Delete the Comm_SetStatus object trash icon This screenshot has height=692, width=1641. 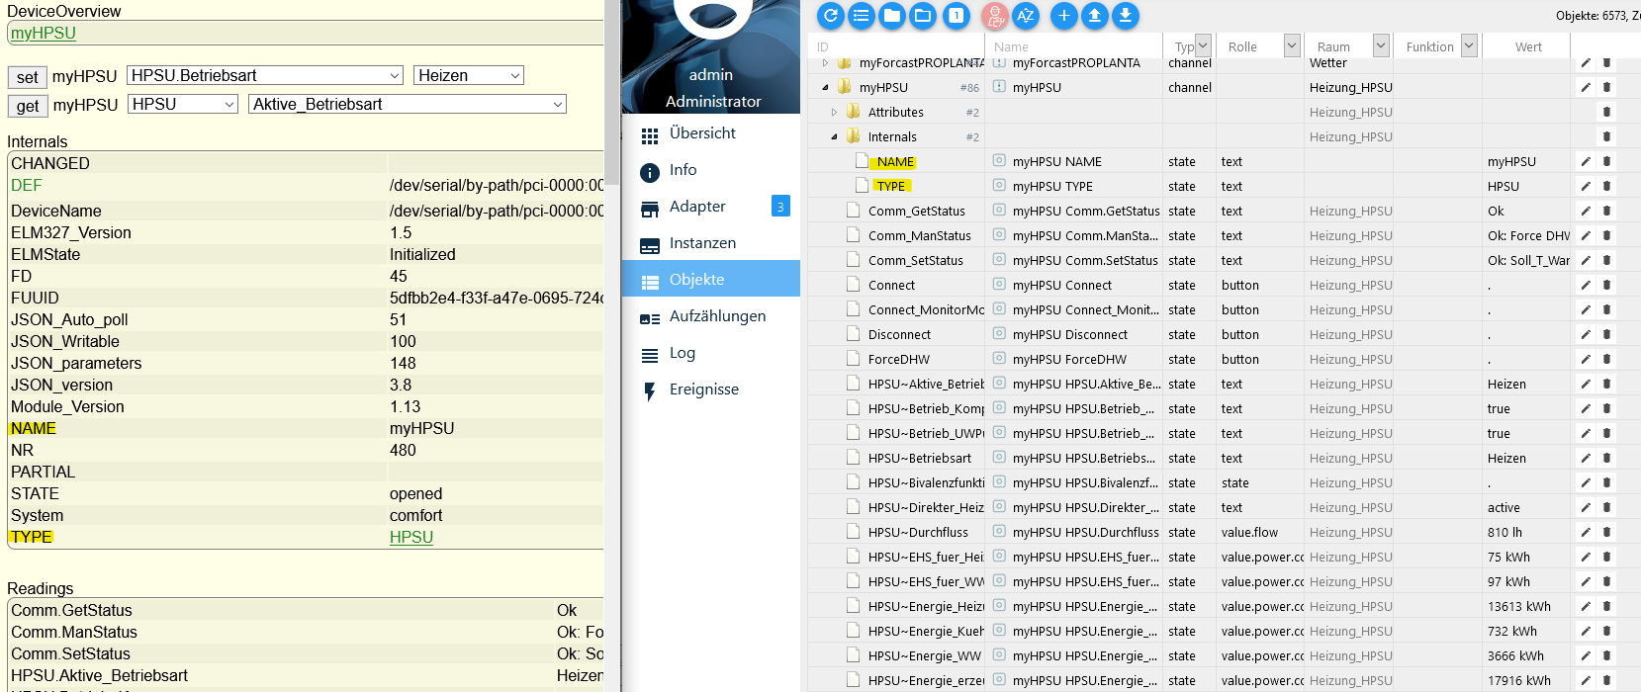tap(1606, 260)
